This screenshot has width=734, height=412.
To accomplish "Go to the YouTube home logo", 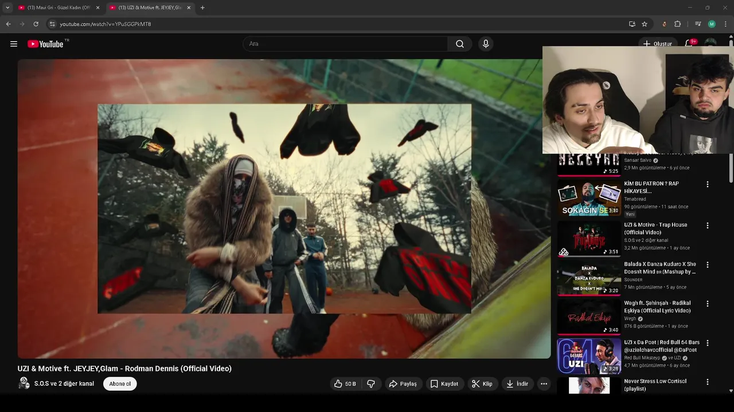I will (45, 44).
